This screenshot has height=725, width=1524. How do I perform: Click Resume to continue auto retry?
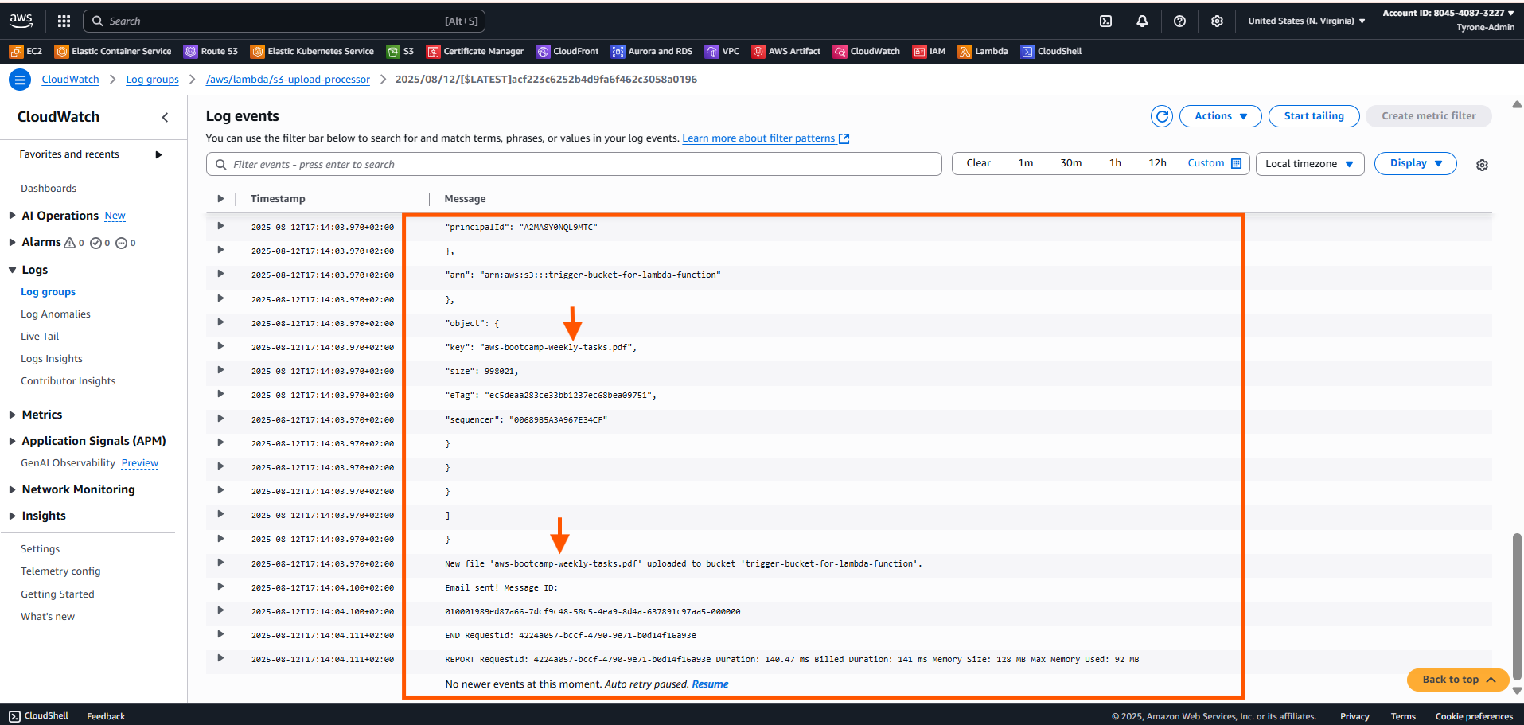click(710, 684)
